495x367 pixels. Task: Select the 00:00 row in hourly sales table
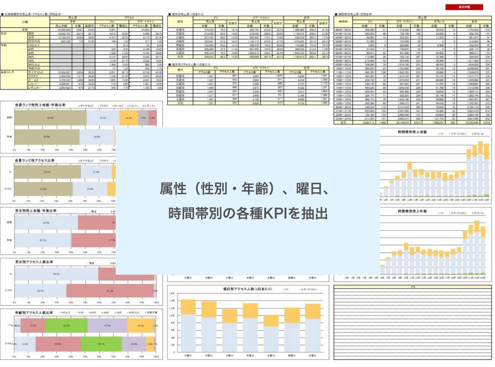coord(343,30)
